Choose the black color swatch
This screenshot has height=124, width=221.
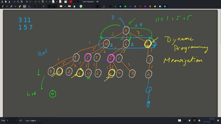pyautogui.click(x=110, y=7)
